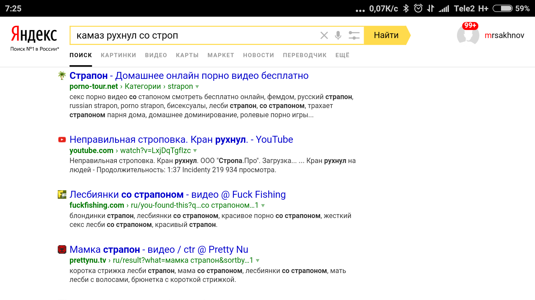
Task: Follow the youtube.com green URL link
Action: (91, 151)
